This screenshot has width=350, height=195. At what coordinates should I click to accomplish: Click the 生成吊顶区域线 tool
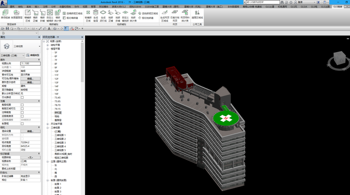click(x=165, y=16)
